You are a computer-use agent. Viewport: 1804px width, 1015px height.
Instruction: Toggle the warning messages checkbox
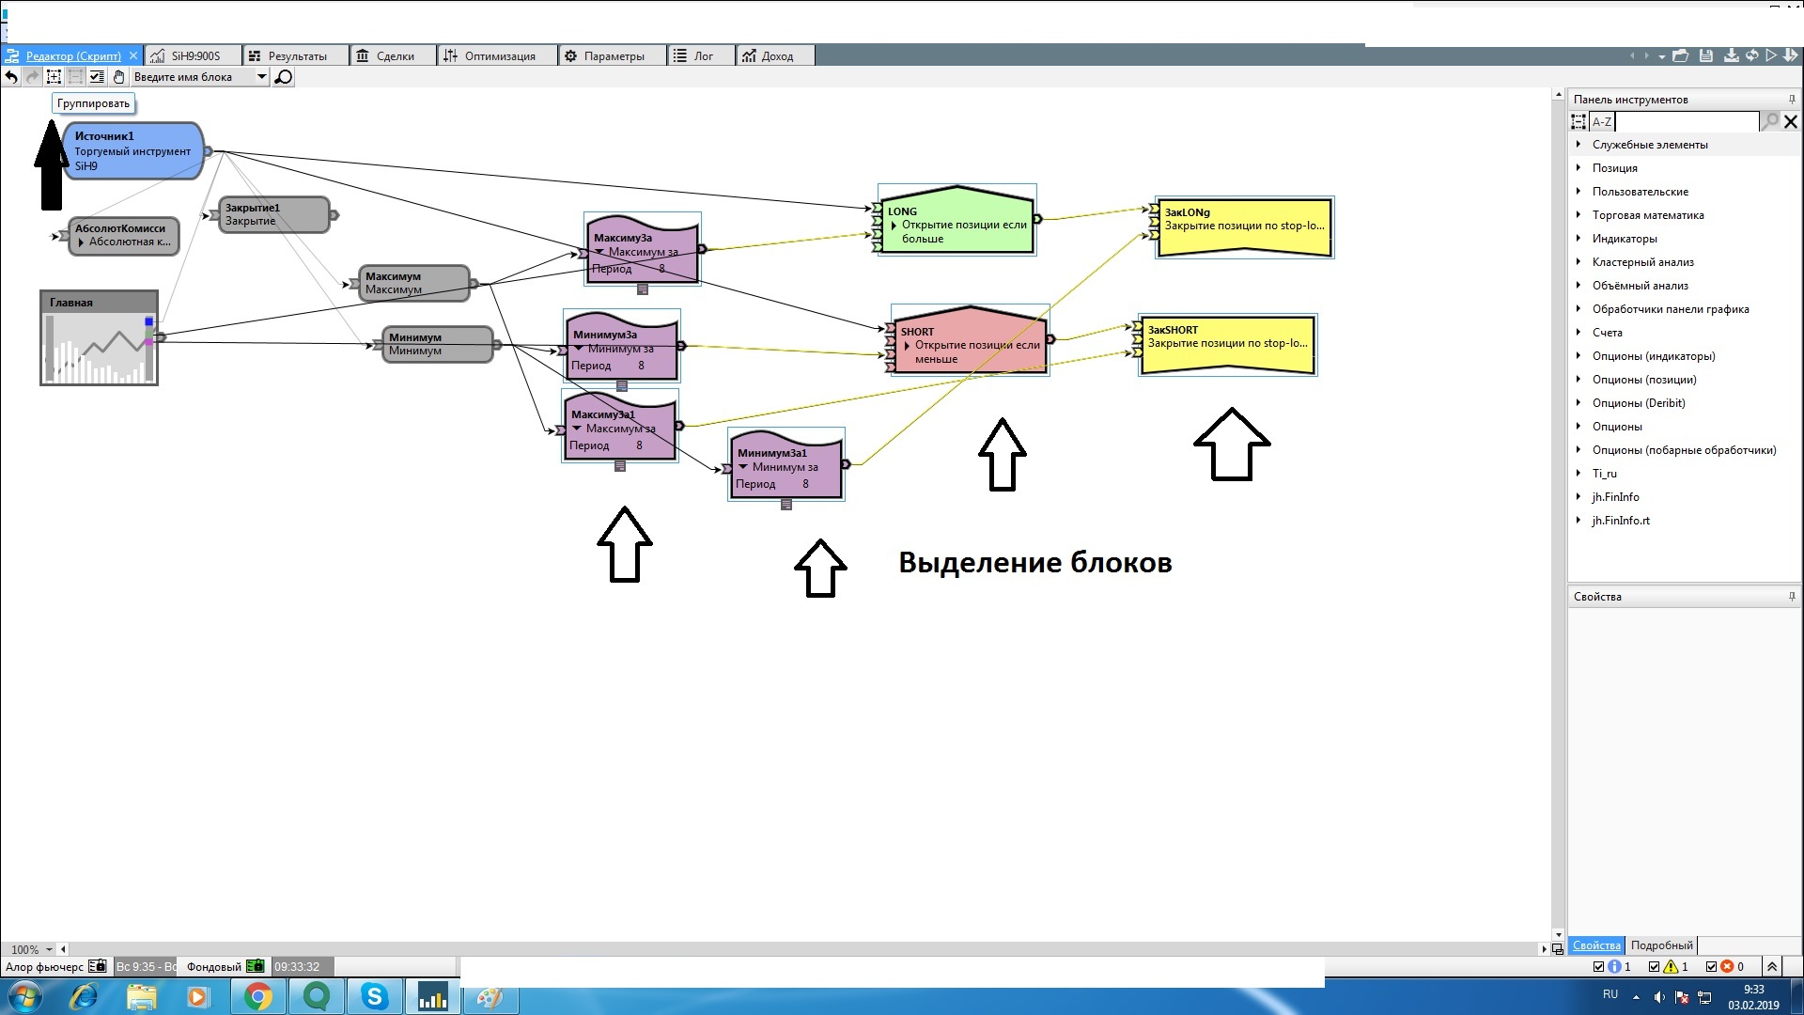pyautogui.click(x=1655, y=966)
